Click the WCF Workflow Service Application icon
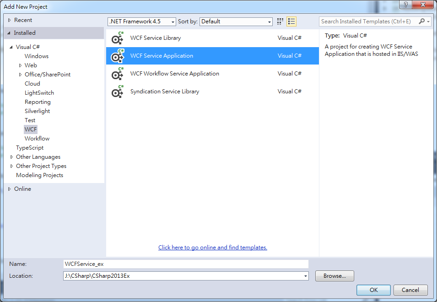Image resolution: width=437 pixels, height=302 pixels. pos(117,74)
